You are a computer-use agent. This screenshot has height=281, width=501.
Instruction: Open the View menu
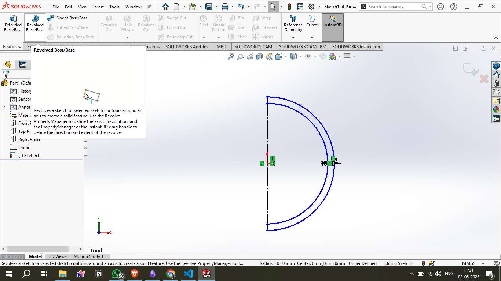pyautogui.click(x=83, y=7)
